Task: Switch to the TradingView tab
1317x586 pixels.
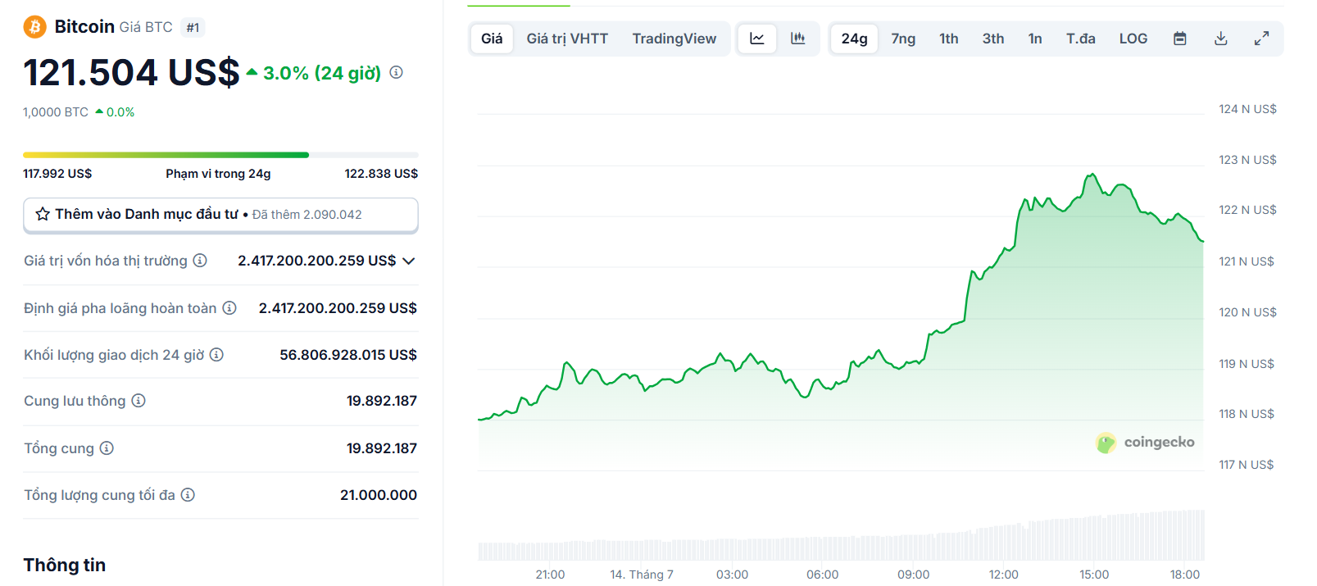Action: pos(674,39)
